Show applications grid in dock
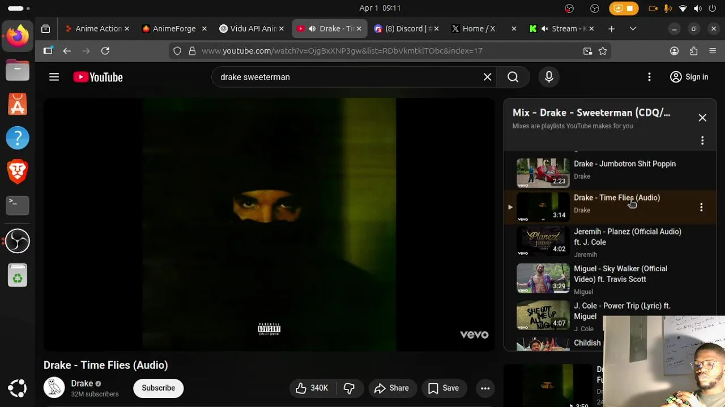The height and width of the screenshot is (407, 725). [18, 388]
